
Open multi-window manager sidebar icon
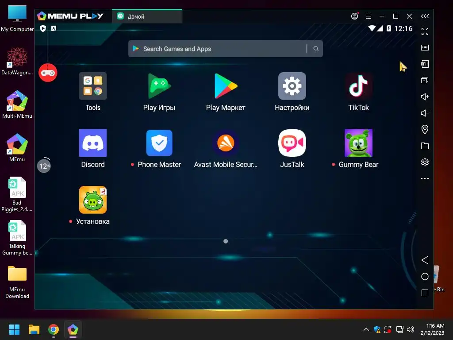(425, 81)
